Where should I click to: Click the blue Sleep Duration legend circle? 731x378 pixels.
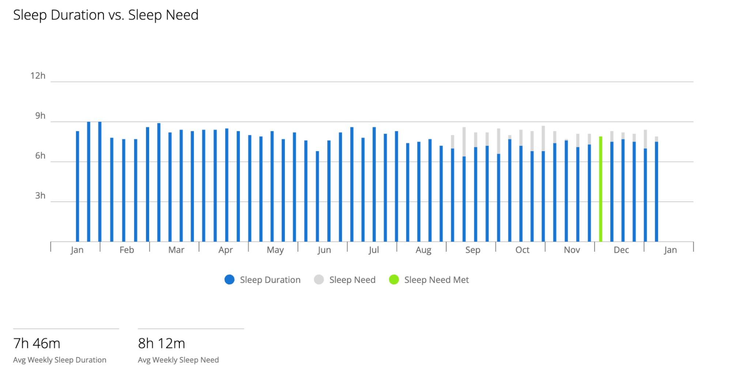(x=229, y=280)
